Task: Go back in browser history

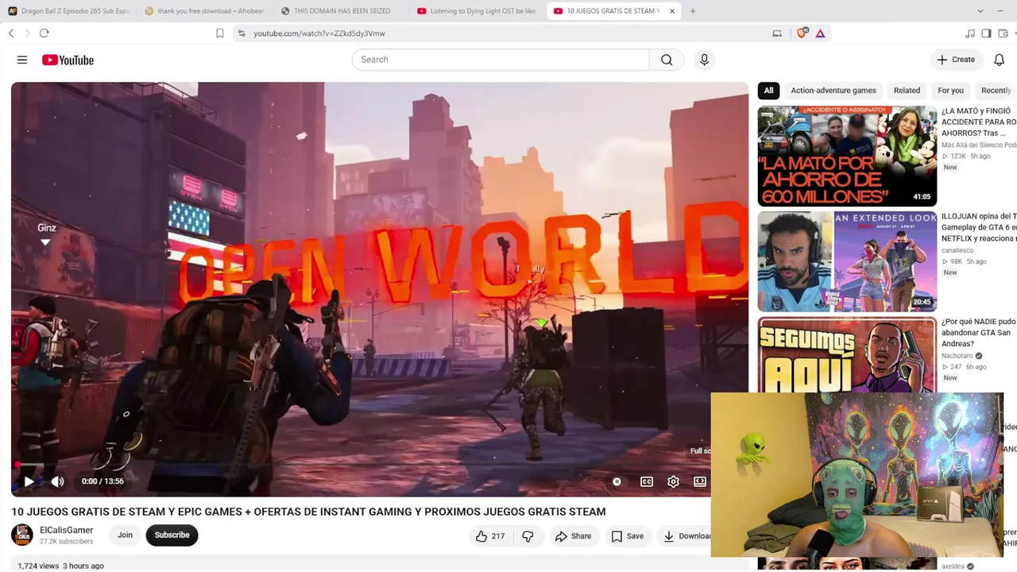Action: click(11, 33)
